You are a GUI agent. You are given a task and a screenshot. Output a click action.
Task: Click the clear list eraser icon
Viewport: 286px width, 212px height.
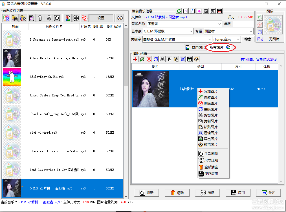49,18
